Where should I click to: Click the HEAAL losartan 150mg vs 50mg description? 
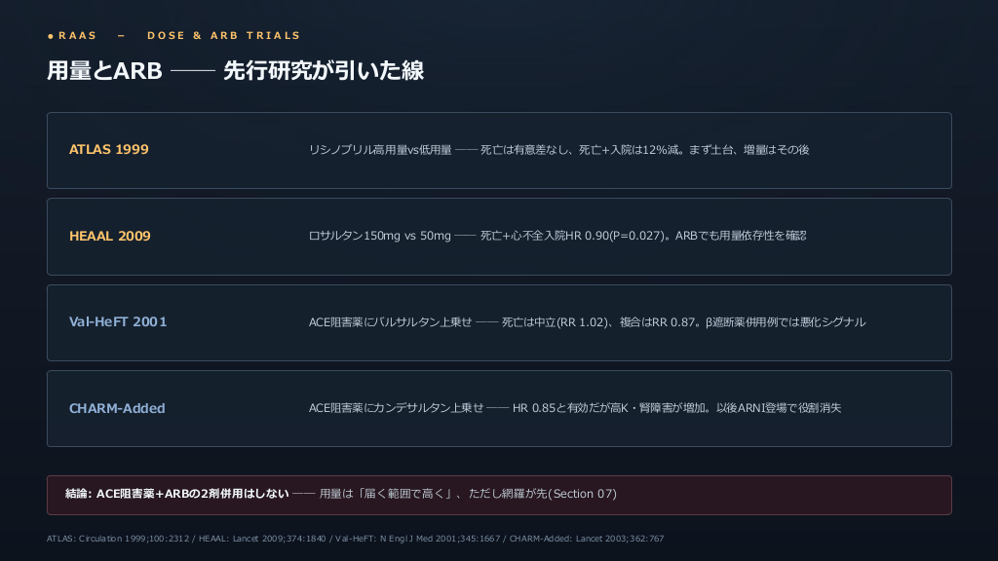[557, 236]
